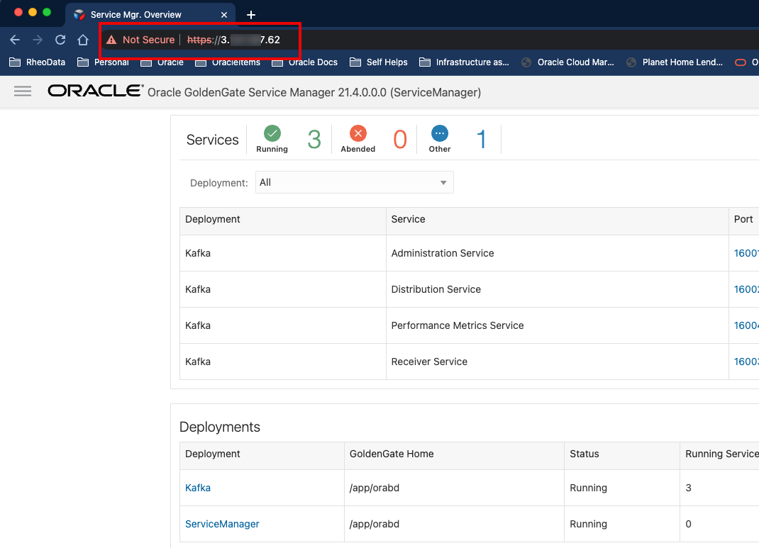Open the ServiceManager deployment link

pos(222,524)
